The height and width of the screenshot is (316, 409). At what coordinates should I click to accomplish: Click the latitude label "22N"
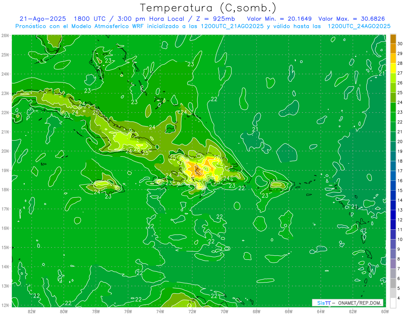pyautogui.click(x=5, y=112)
